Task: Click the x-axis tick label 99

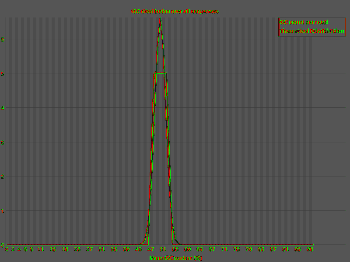Action: pos(310,249)
